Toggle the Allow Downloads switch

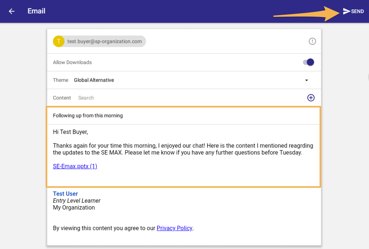click(x=309, y=62)
